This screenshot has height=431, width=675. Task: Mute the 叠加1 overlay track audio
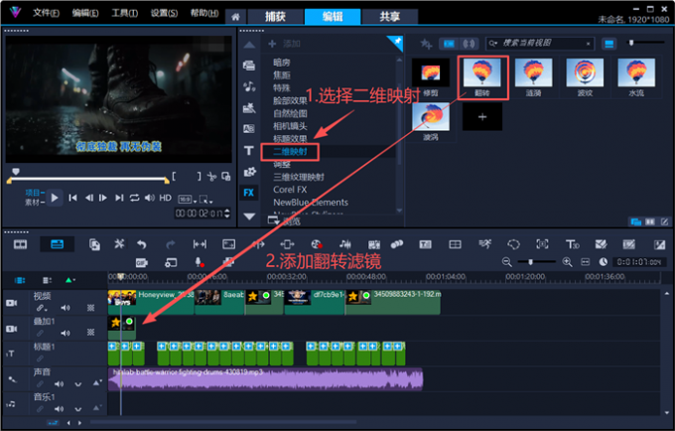point(66,333)
